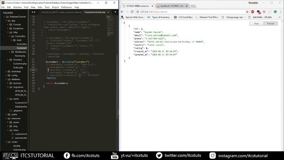Screen dimensions: 284x160
Task: Close the 127.0.0.1:8000/customer Chrome tab
Action: click(152, 6)
